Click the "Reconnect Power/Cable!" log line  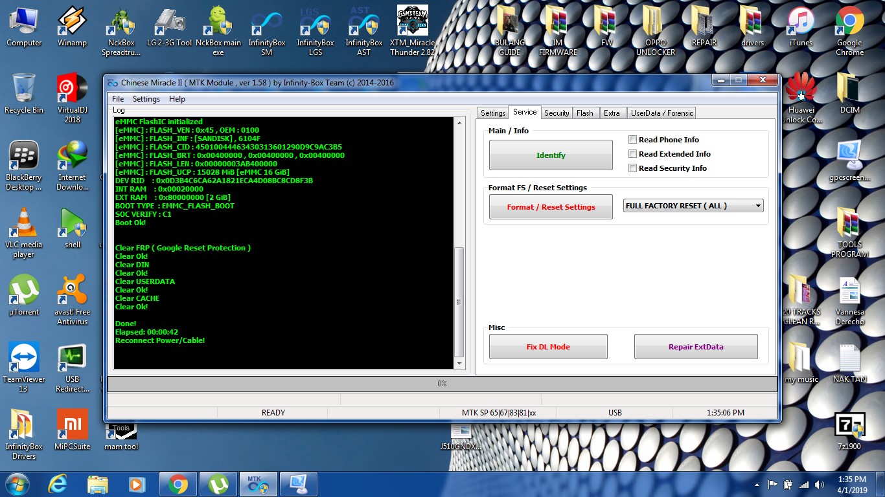point(160,340)
